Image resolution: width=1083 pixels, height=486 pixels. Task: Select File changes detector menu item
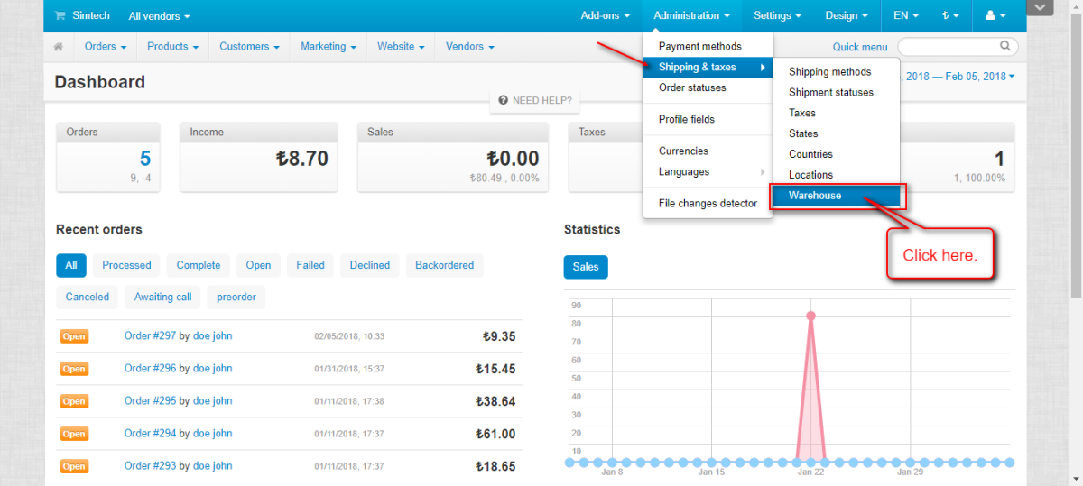click(708, 204)
